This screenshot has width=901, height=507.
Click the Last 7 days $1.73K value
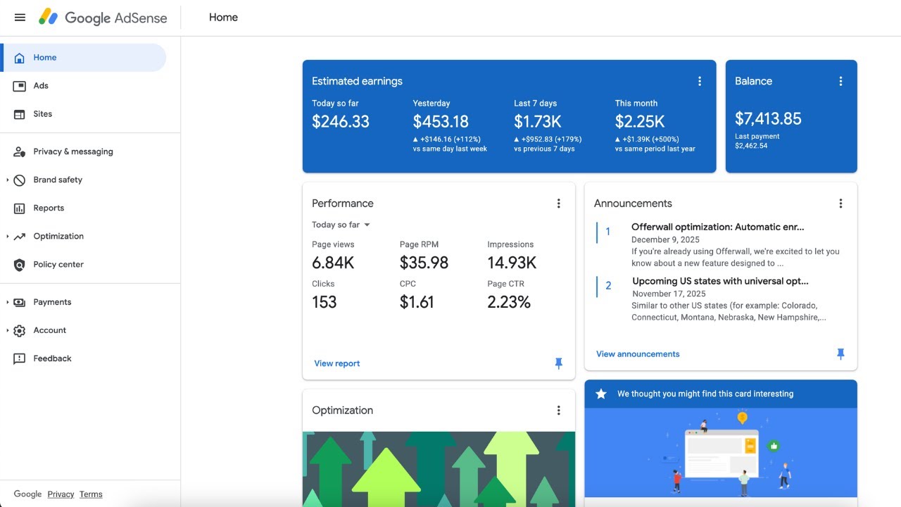(x=538, y=121)
